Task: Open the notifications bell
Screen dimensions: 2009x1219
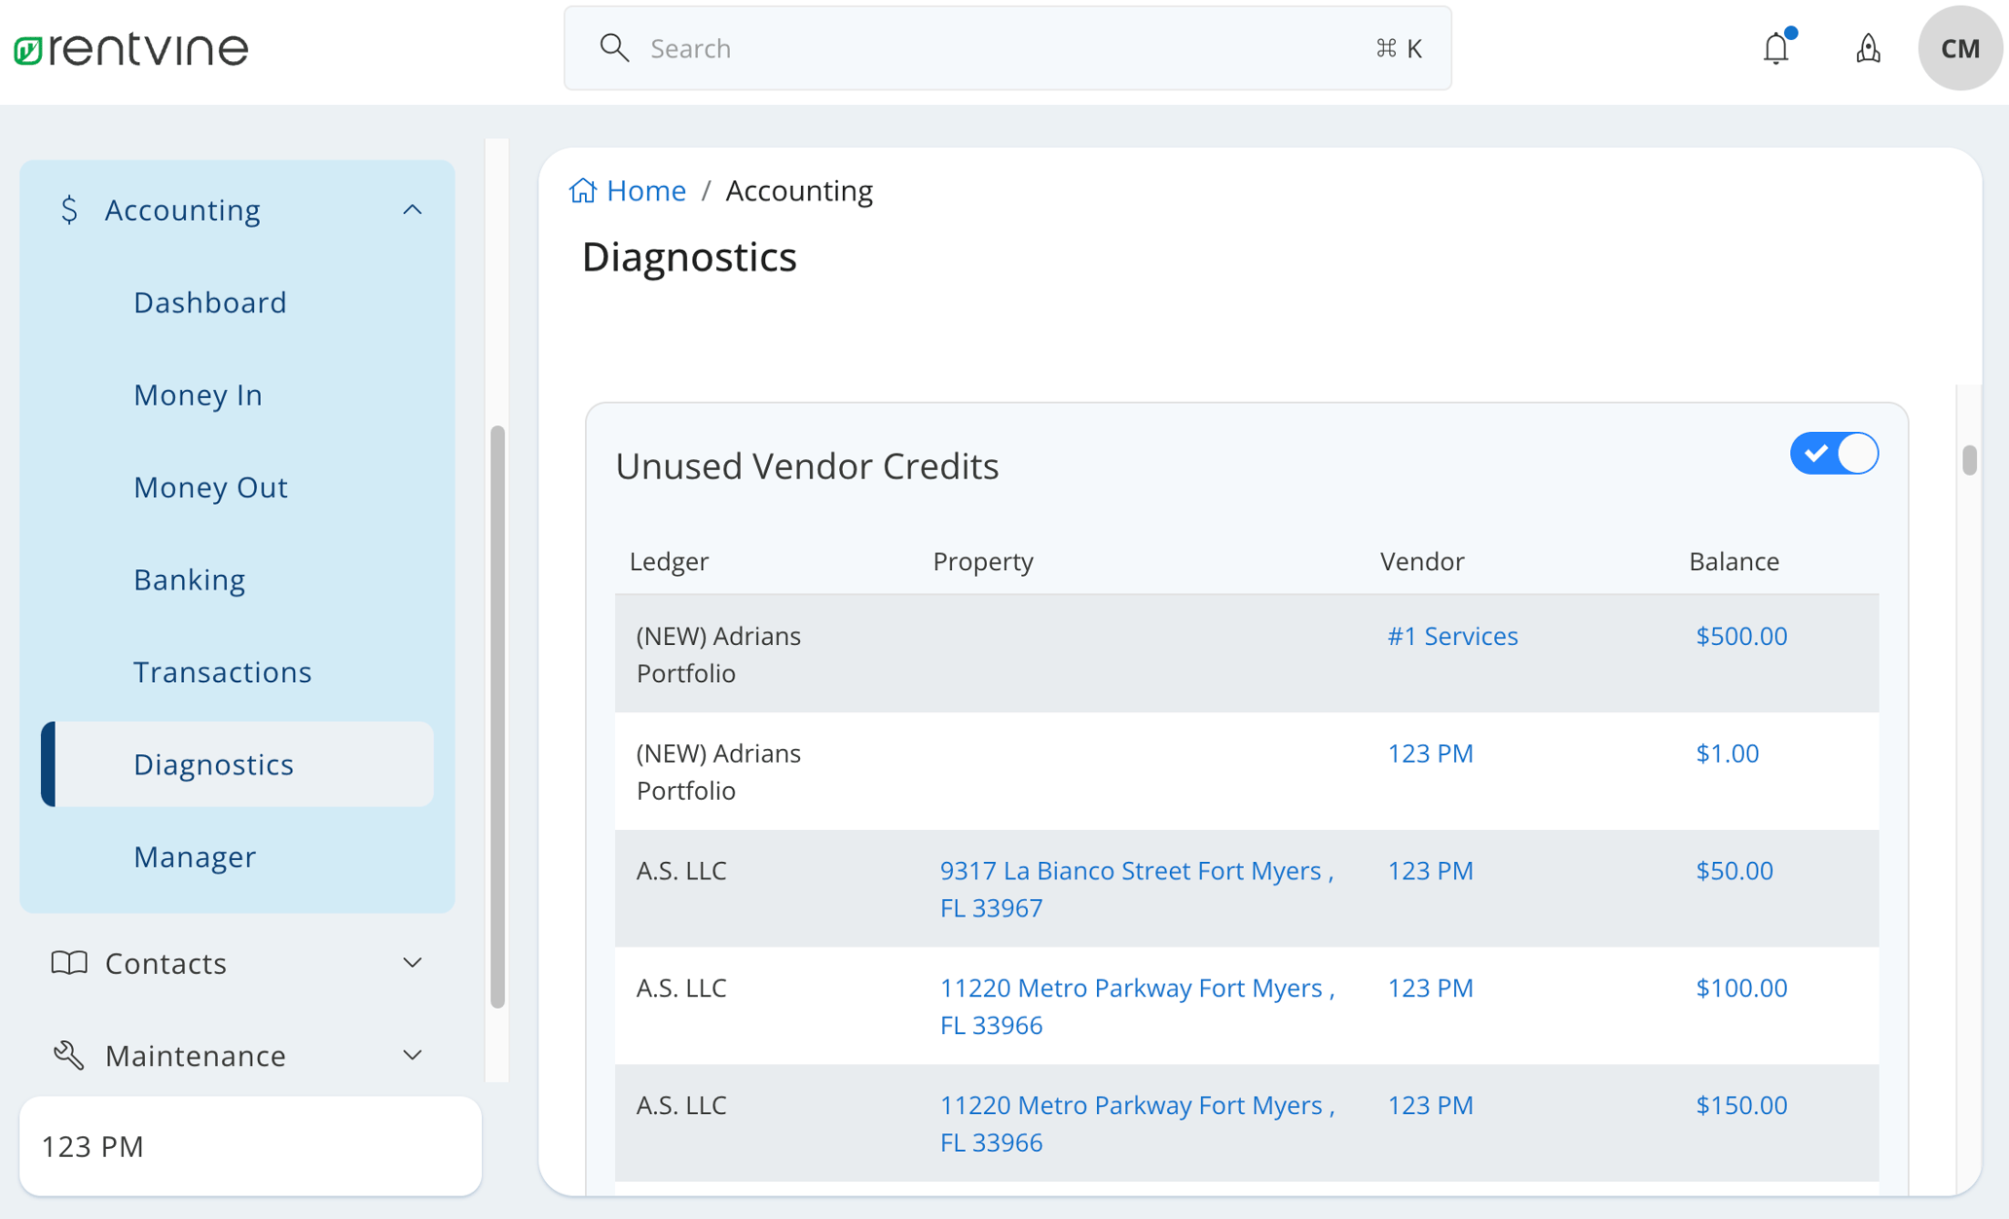Action: (1774, 47)
